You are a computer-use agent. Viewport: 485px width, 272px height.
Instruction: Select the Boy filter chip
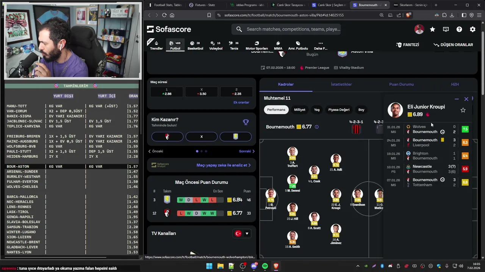pyautogui.click(x=361, y=110)
